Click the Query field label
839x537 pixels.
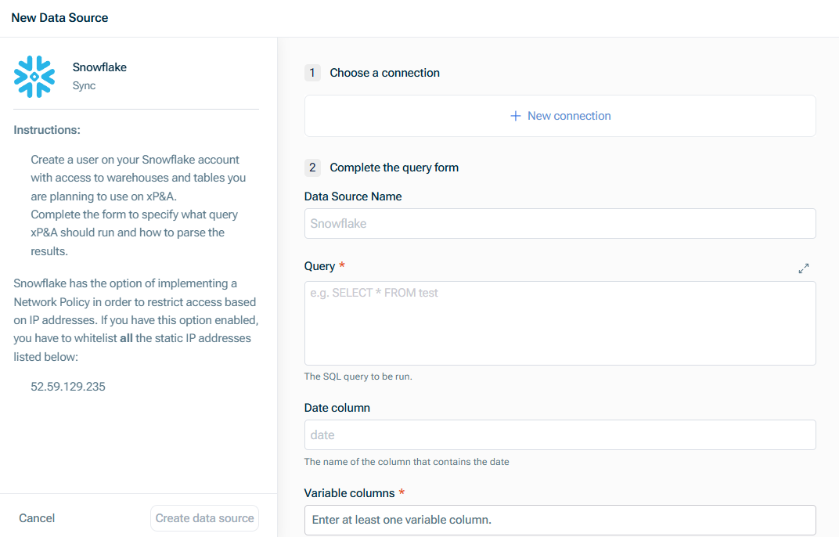[x=319, y=266]
